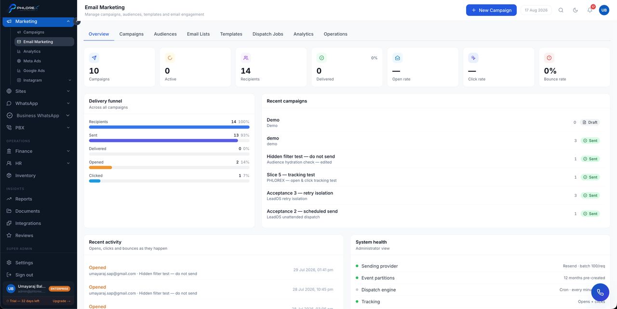The width and height of the screenshot is (617, 309).
Task: Click the UB user avatar in header
Action: point(604,10)
